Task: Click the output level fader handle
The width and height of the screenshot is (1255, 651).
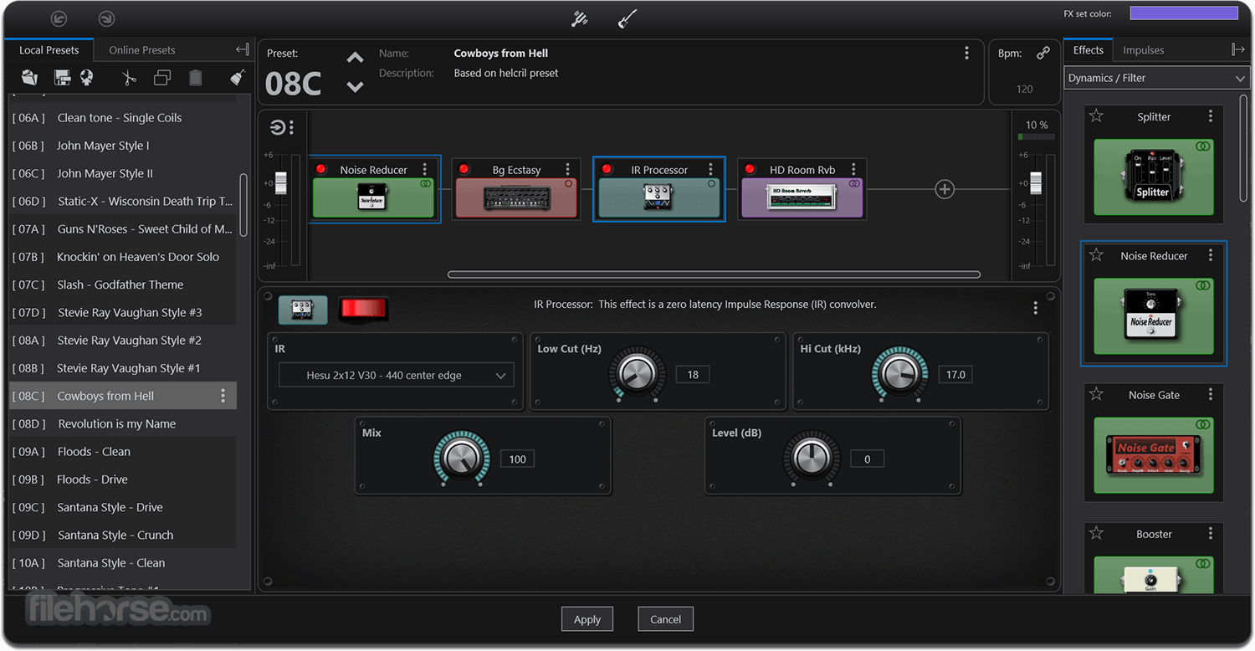Action: tap(1036, 182)
